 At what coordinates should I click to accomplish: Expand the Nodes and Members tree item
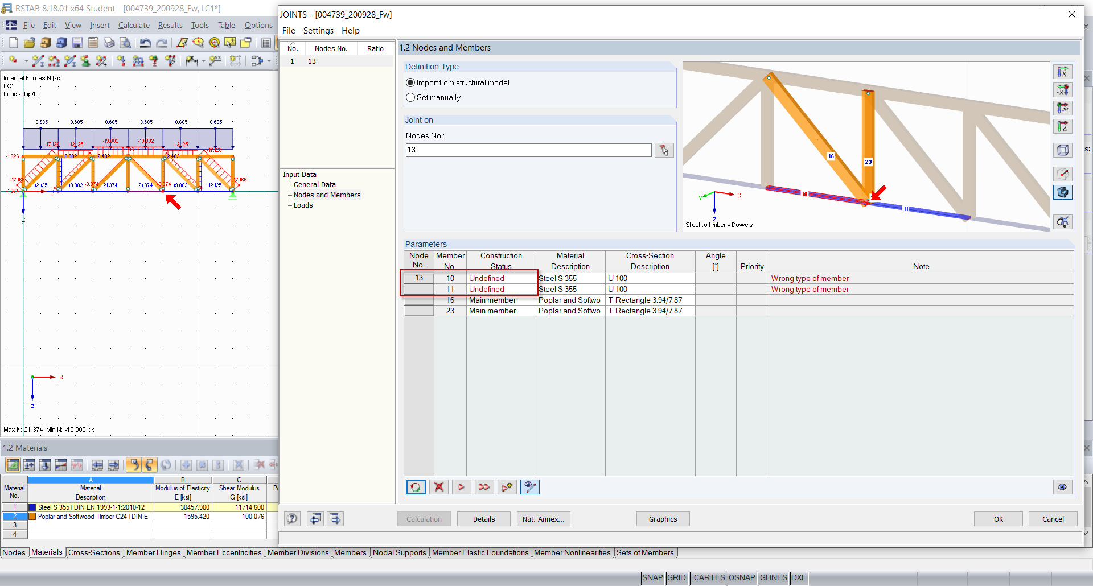[327, 195]
